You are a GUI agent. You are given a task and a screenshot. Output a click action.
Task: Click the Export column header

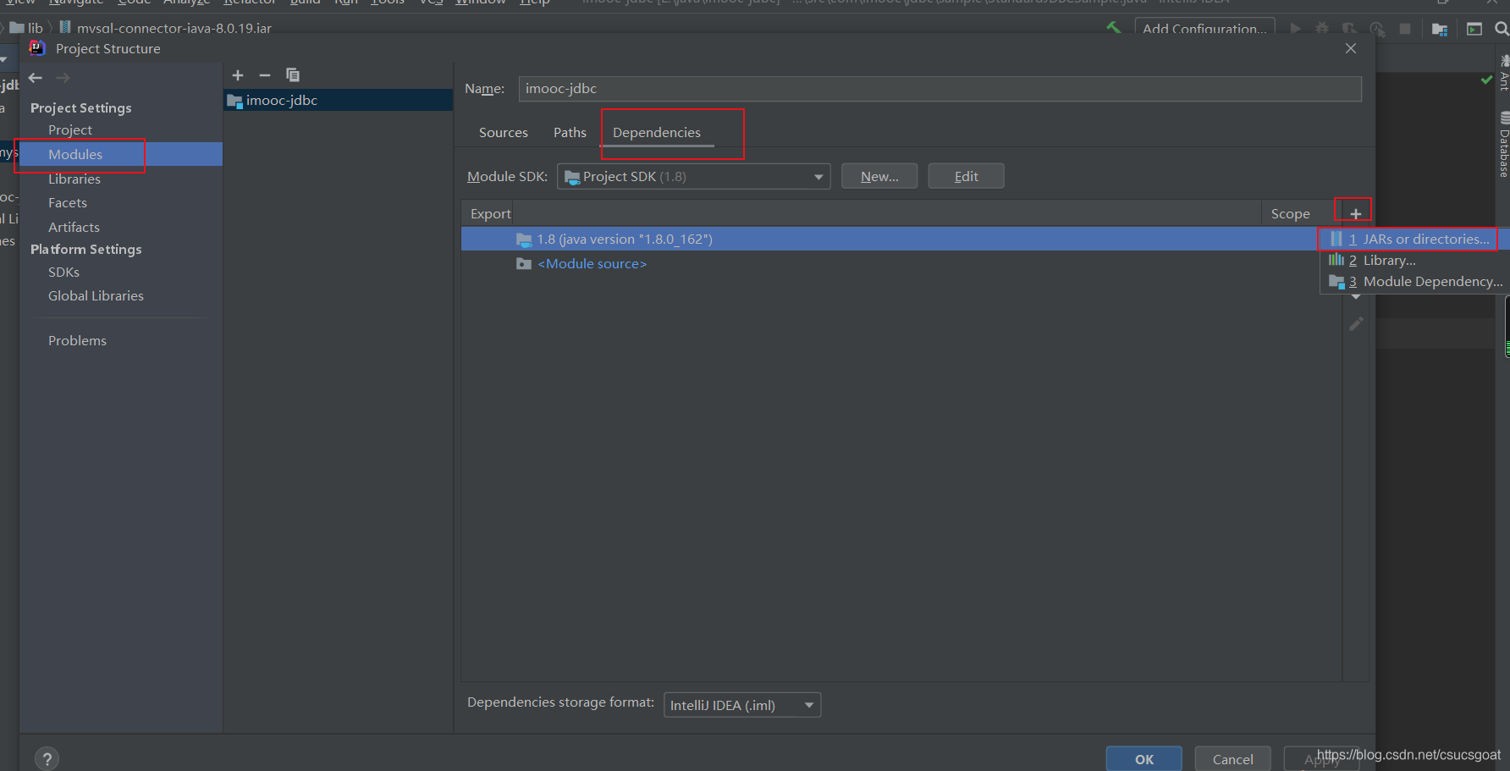pos(491,214)
